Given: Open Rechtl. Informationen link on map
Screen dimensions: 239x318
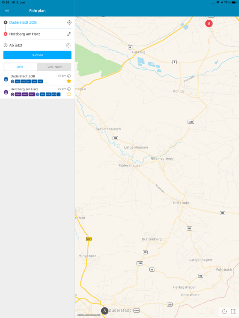Looking at the screenshot, I should coord(89,315).
